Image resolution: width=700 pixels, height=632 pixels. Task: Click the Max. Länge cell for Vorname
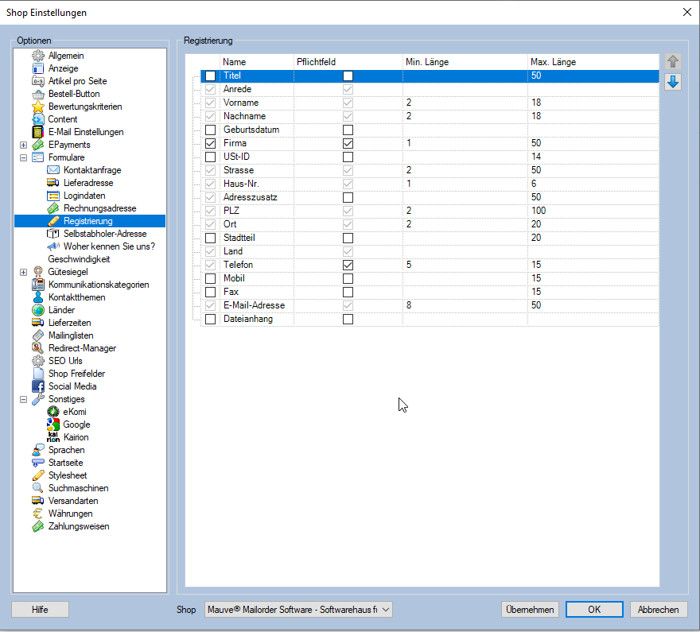[x=592, y=103]
